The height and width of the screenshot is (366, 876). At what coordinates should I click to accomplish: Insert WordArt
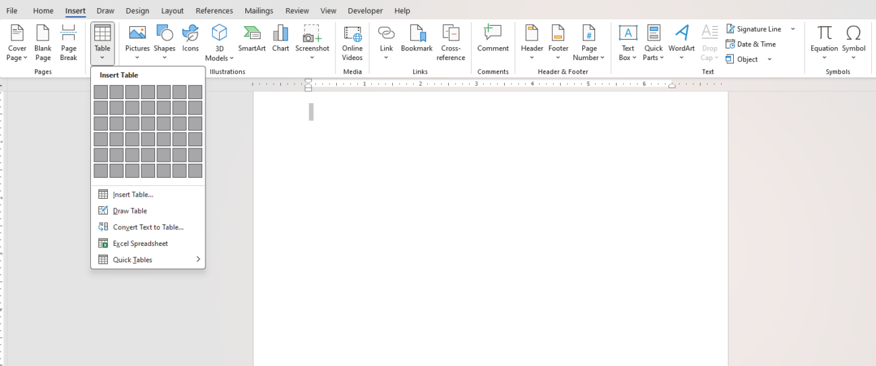point(681,43)
